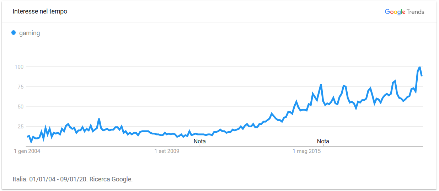Click the 100 value on y-axis
This screenshot has width=439, height=191.
(x=19, y=67)
